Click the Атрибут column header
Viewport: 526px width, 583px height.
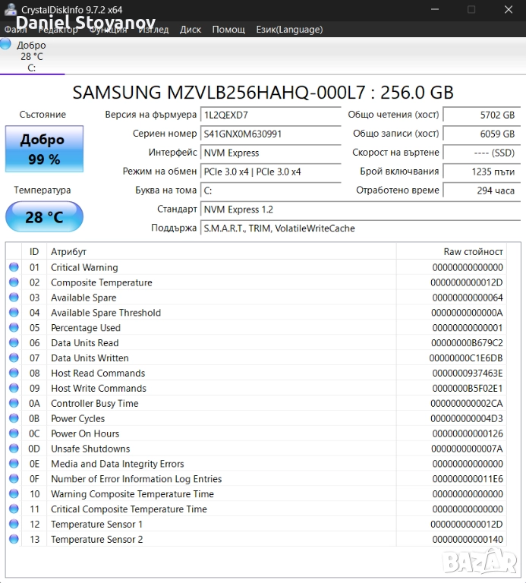[222, 252]
